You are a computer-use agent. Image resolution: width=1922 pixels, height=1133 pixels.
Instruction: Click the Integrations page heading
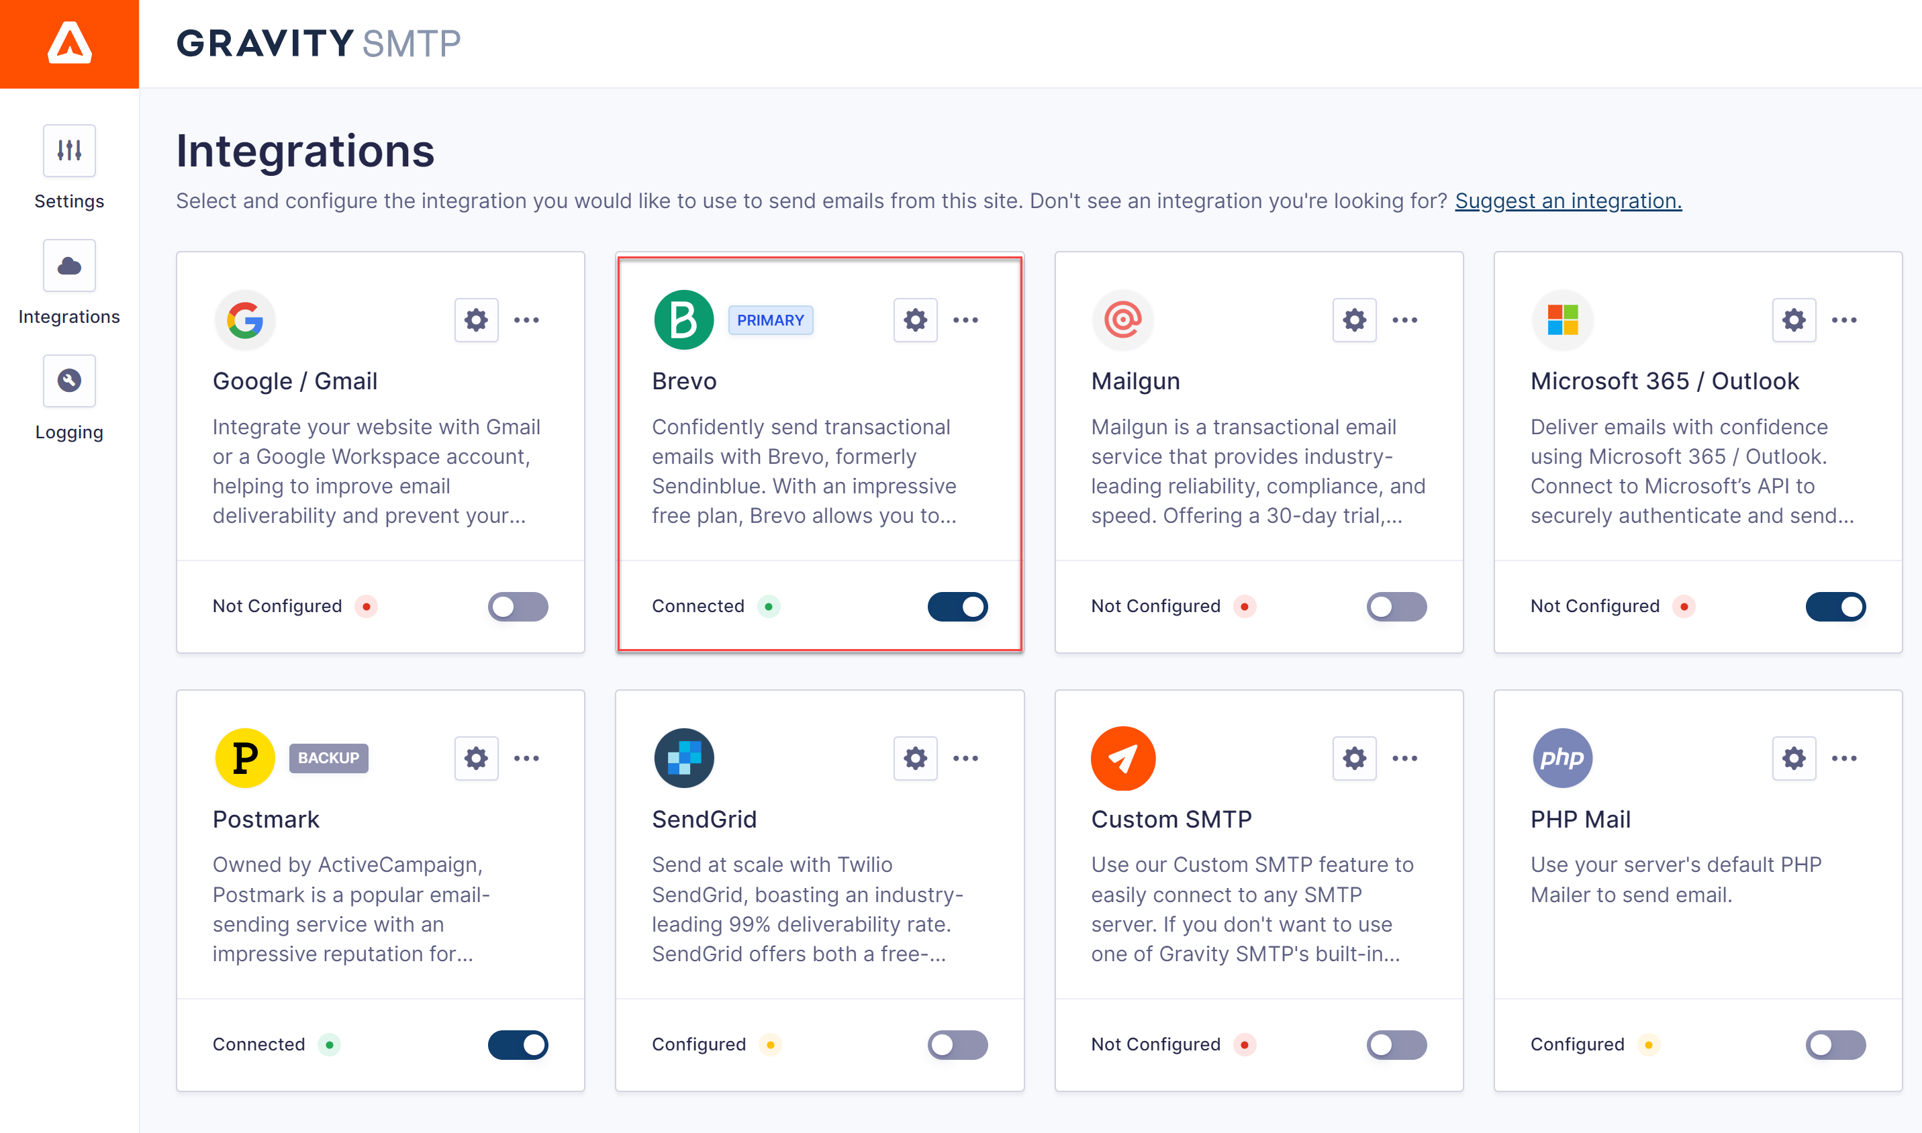[x=305, y=151]
